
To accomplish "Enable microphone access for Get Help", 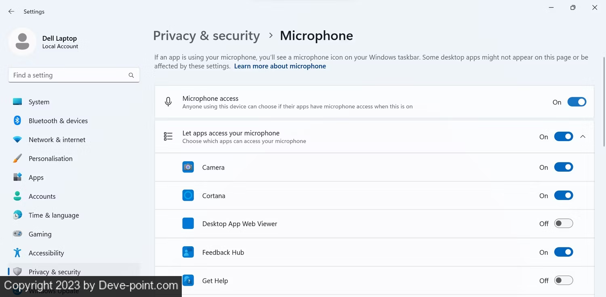I will pyautogui.click(x=564, y=280).
